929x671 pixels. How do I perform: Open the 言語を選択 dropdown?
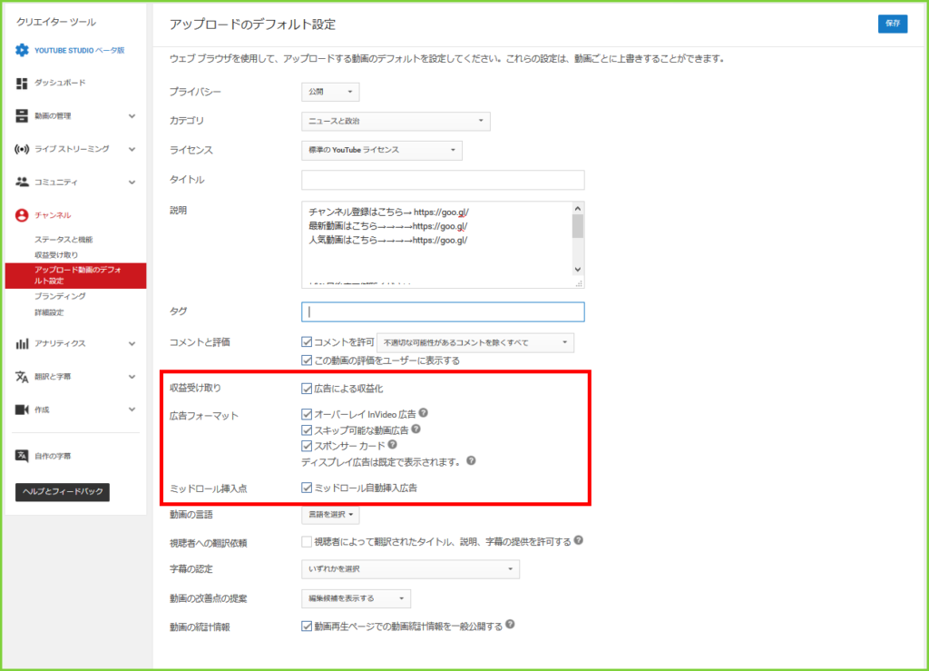coord(330,515)
